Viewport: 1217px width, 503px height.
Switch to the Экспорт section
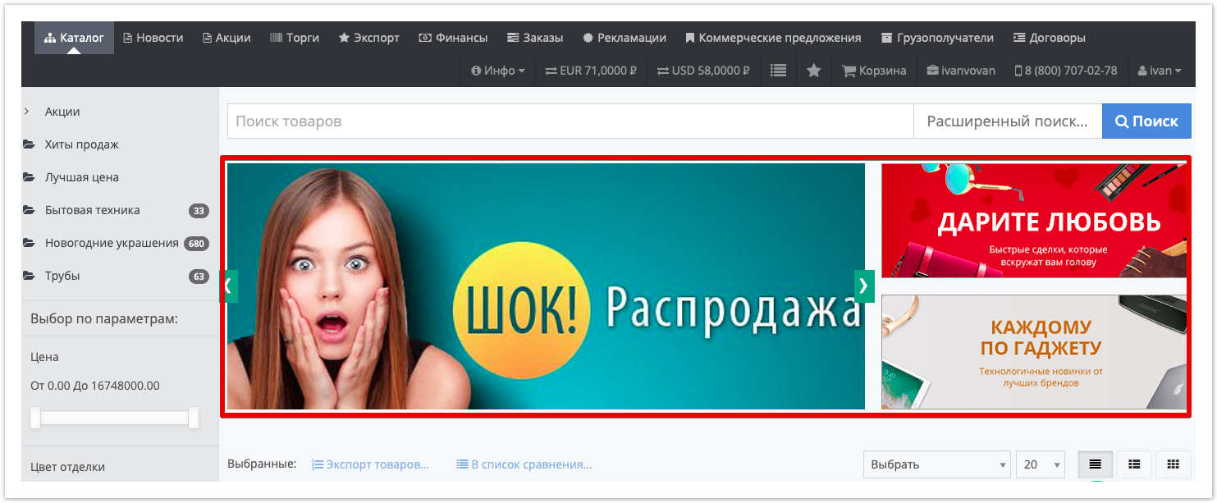369,38
